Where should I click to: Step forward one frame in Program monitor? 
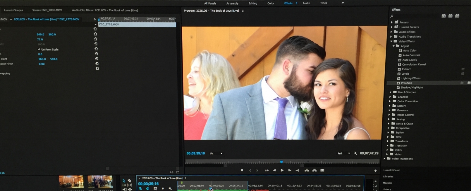click(290, 170)
